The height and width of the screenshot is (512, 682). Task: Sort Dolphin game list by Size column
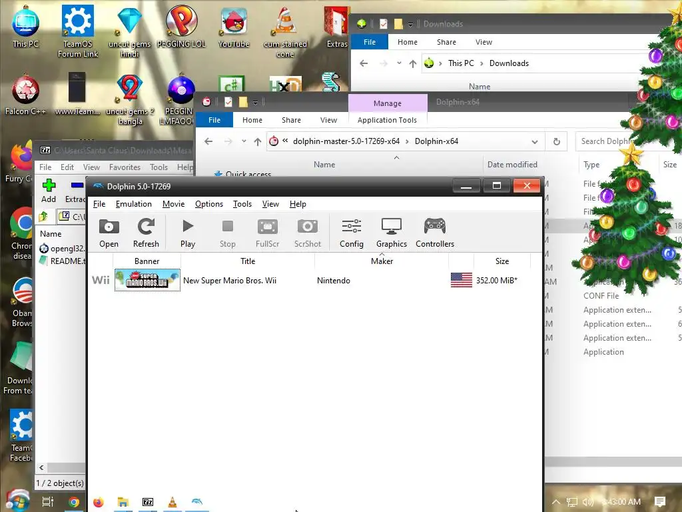click(502, 261)
